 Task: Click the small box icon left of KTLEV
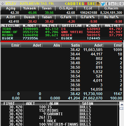pos(3,4)
